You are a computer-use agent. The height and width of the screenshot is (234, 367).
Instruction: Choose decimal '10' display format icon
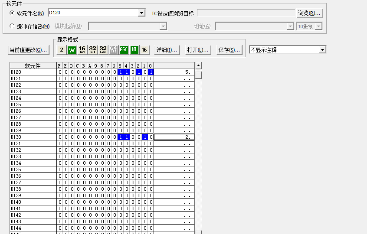(x=134, y=50)
